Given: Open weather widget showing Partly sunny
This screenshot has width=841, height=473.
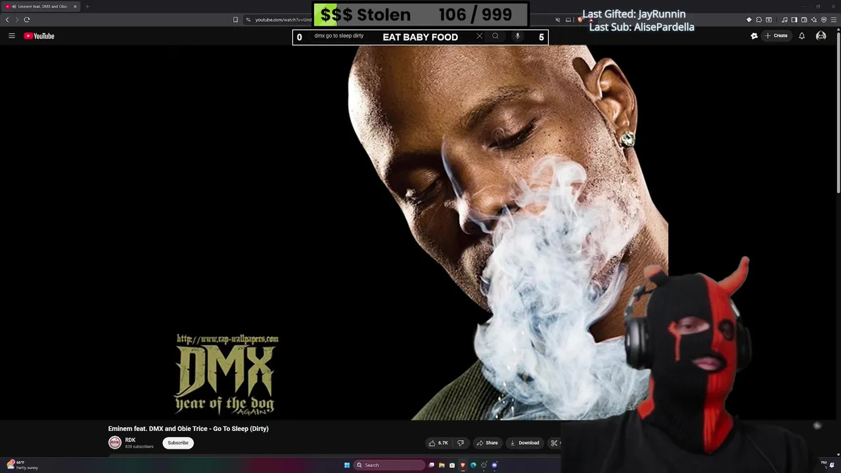Looking at the screenshot, I should coord(22,465).
